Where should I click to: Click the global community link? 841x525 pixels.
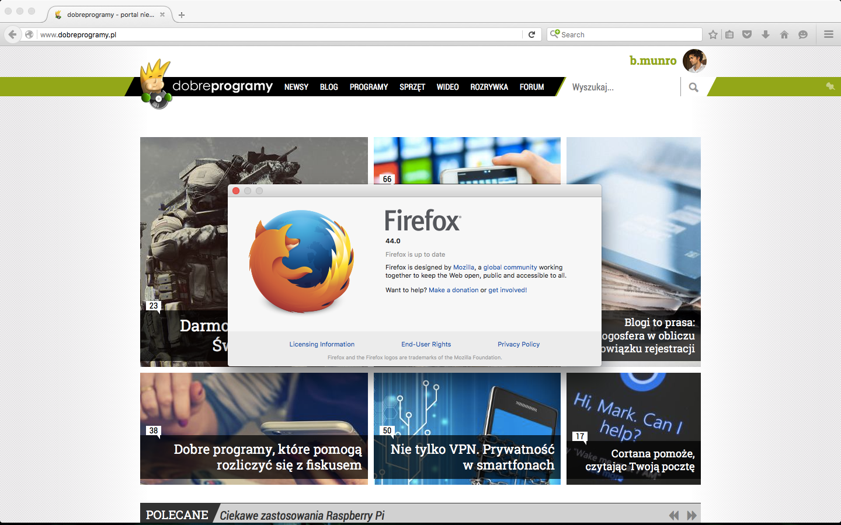point(510,267)
